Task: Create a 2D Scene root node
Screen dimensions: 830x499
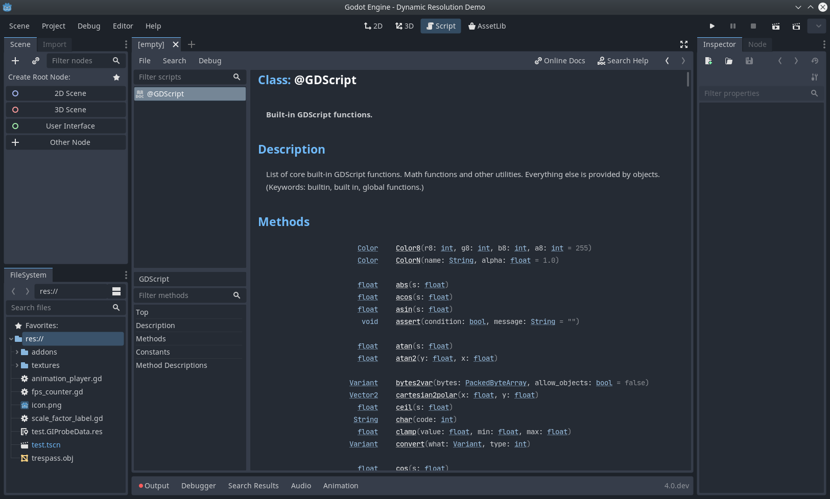Action: click(x=66, y=93)
